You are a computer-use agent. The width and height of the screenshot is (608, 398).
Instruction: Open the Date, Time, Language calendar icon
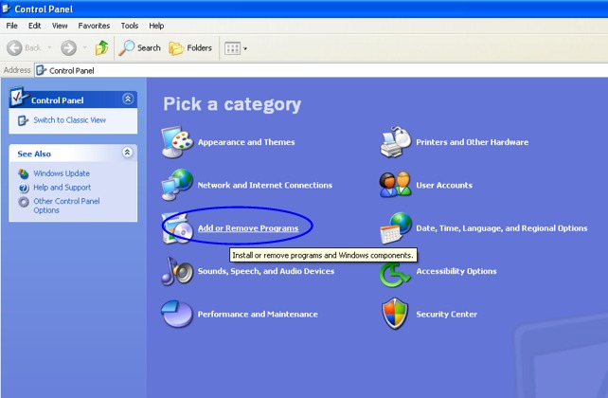point(396,228)
